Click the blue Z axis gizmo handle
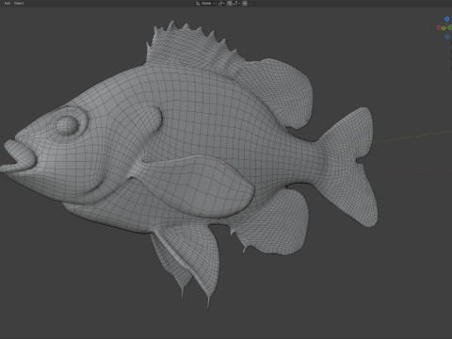This screenshot has width=452, height=339. click(x=447, y=19)
